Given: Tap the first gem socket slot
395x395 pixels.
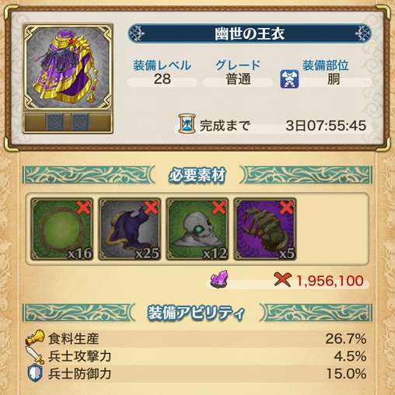Looking at the screenshot, I should (54, 122).
